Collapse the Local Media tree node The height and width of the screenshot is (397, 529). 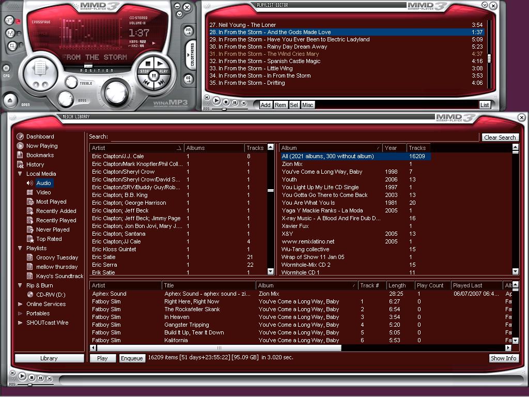click(x=20, y=174)
